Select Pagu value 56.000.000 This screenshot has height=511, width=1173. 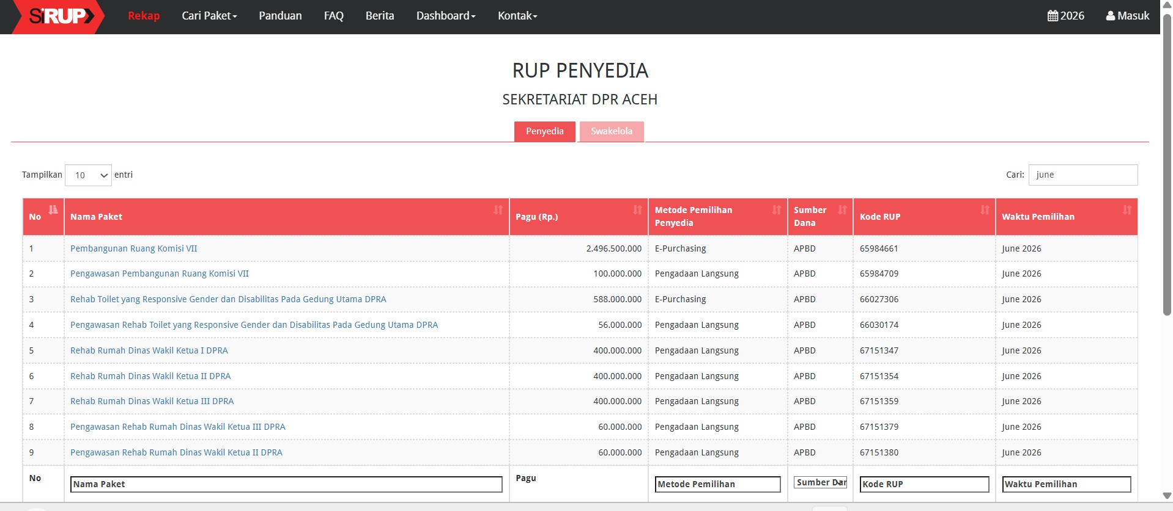tap(620, 325)
